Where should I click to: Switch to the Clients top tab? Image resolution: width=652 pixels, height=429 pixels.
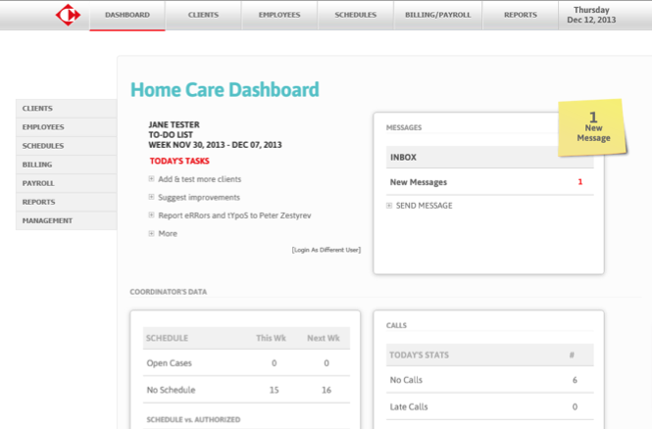click(x=203, y=15)
